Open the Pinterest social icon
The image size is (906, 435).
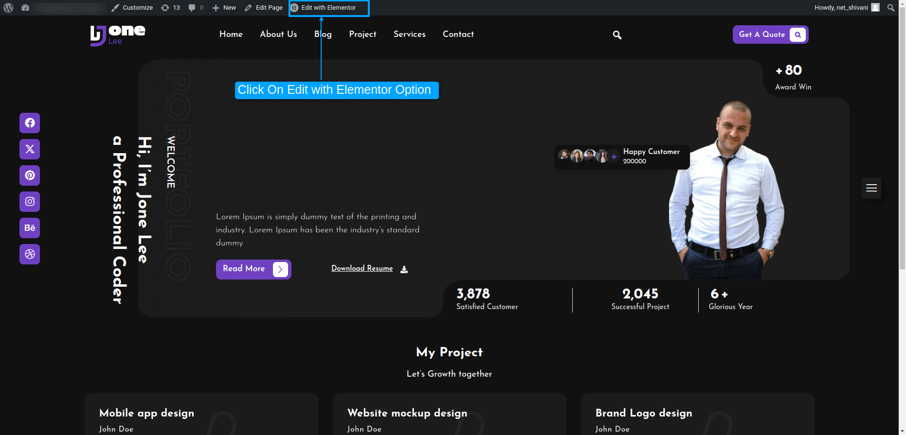[30, 175]
